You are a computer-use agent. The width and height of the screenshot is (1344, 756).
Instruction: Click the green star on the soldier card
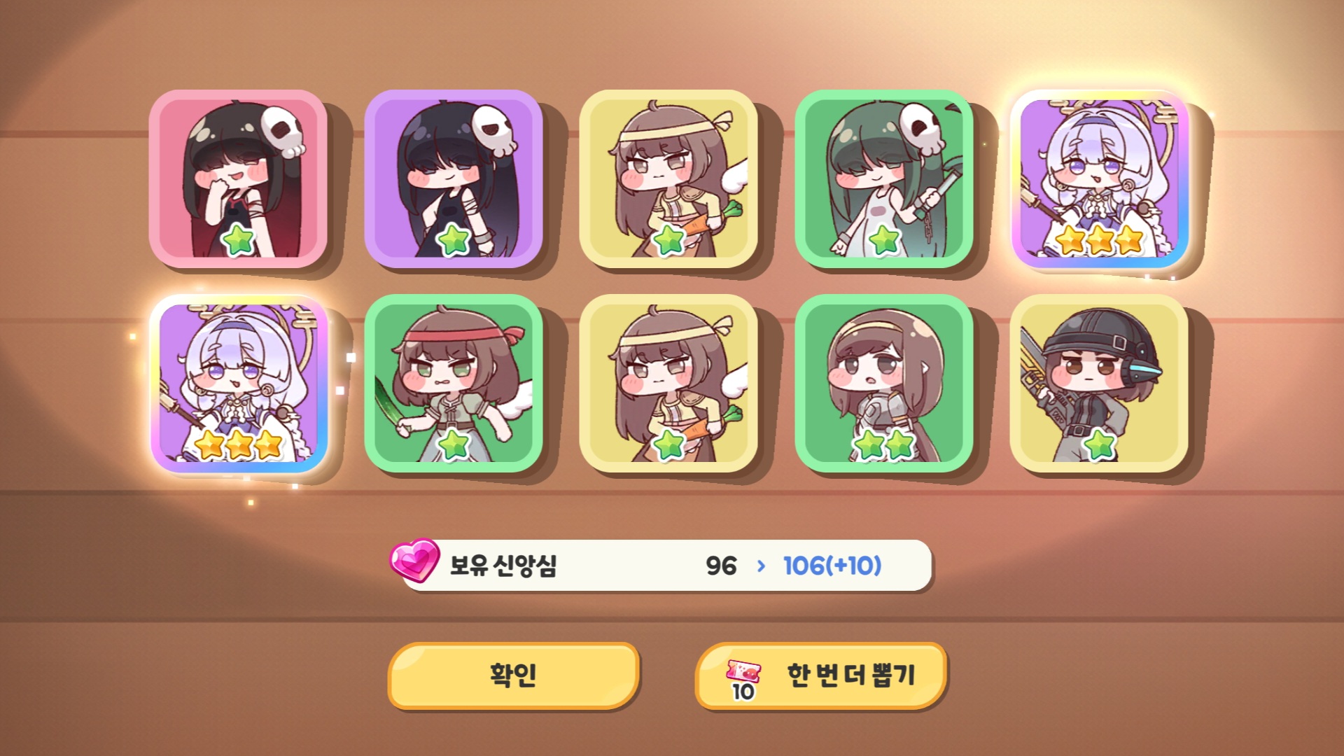[x=1099, y=444]
